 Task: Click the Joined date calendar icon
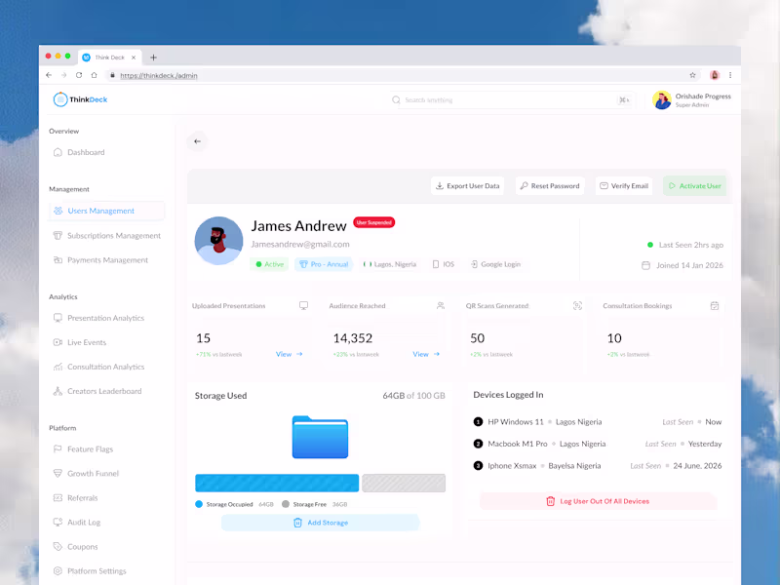645,265
